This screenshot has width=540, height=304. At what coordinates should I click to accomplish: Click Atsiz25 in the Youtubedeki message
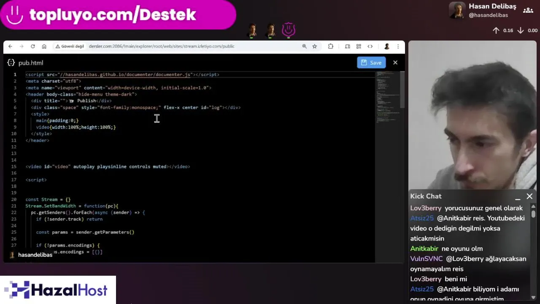(x=422, y=218)
